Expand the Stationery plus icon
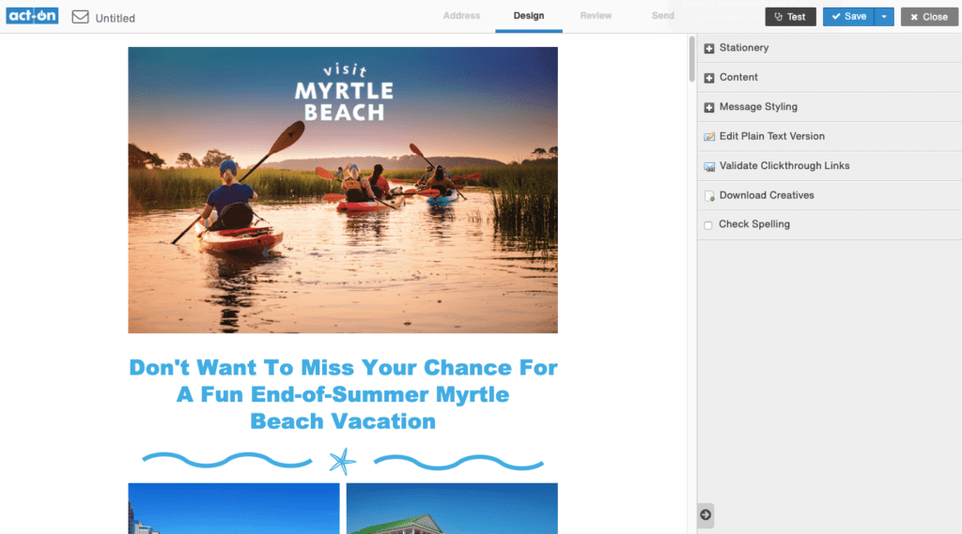962x534 pixels. [x=709, y=48]
